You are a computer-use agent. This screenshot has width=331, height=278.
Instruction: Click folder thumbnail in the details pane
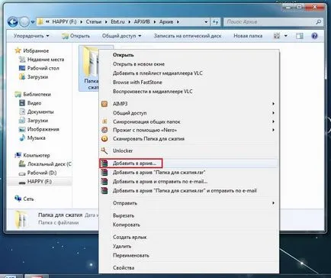(x=21, y=219)
